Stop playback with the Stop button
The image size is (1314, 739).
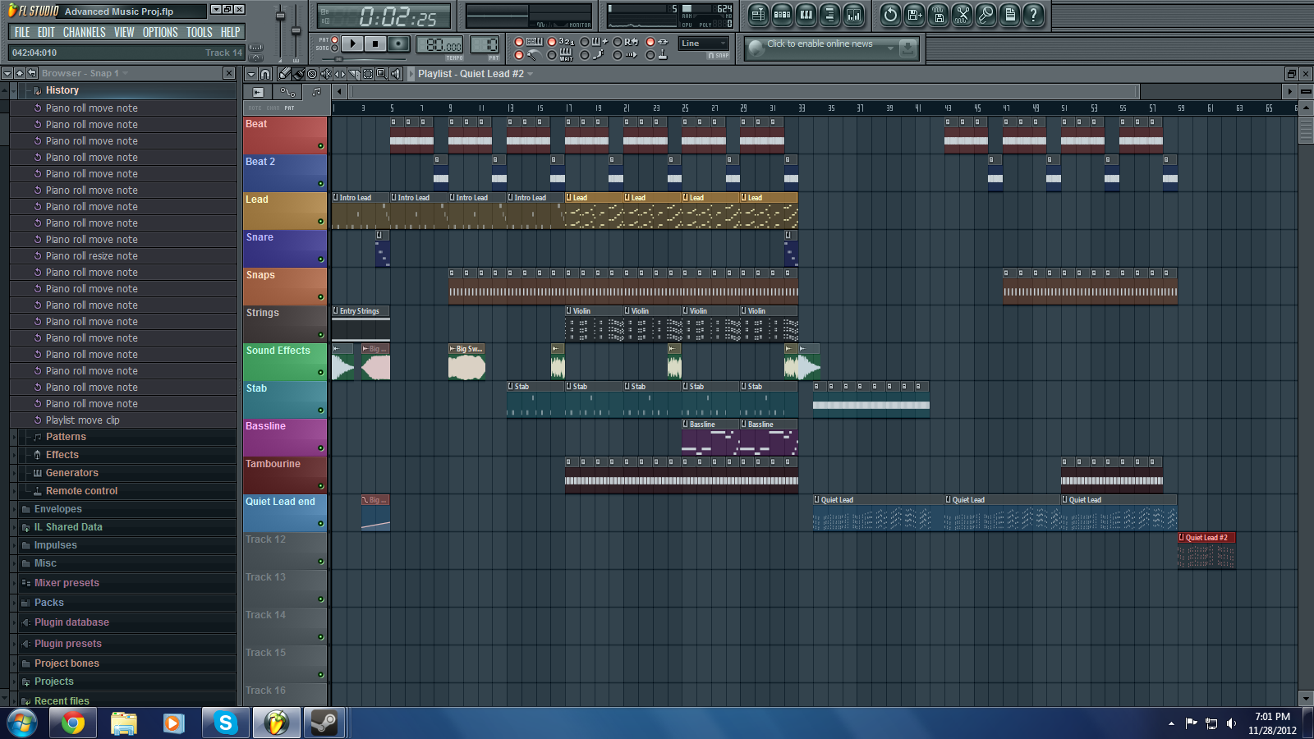(375, 44)
